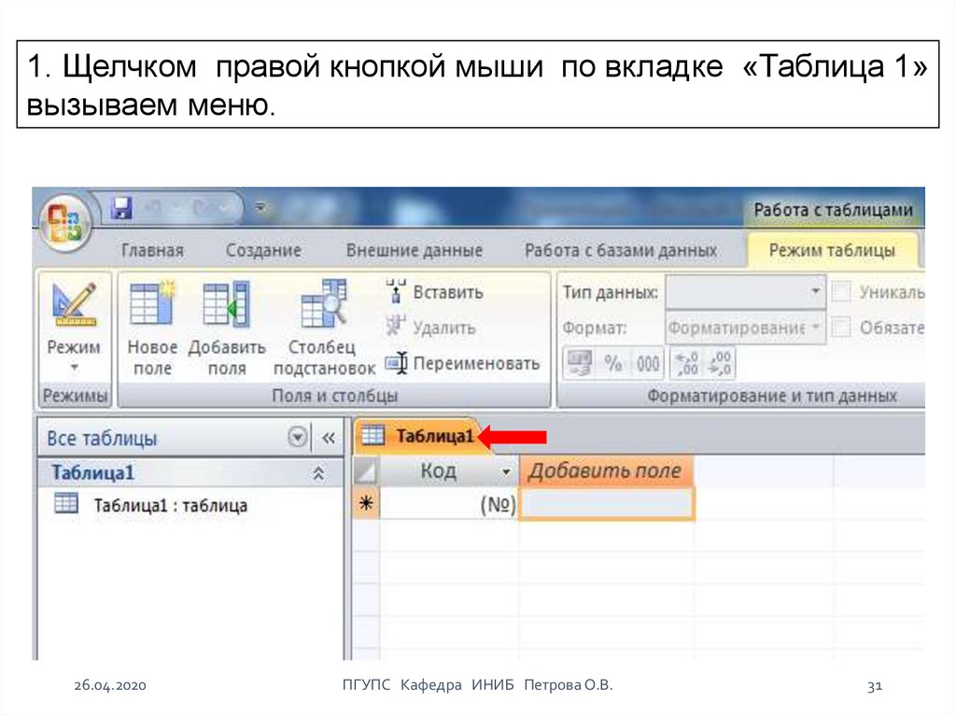Toggle the Уникальное checkbox
This screenshot has height=716, width=956.
(x=841, y=292)
